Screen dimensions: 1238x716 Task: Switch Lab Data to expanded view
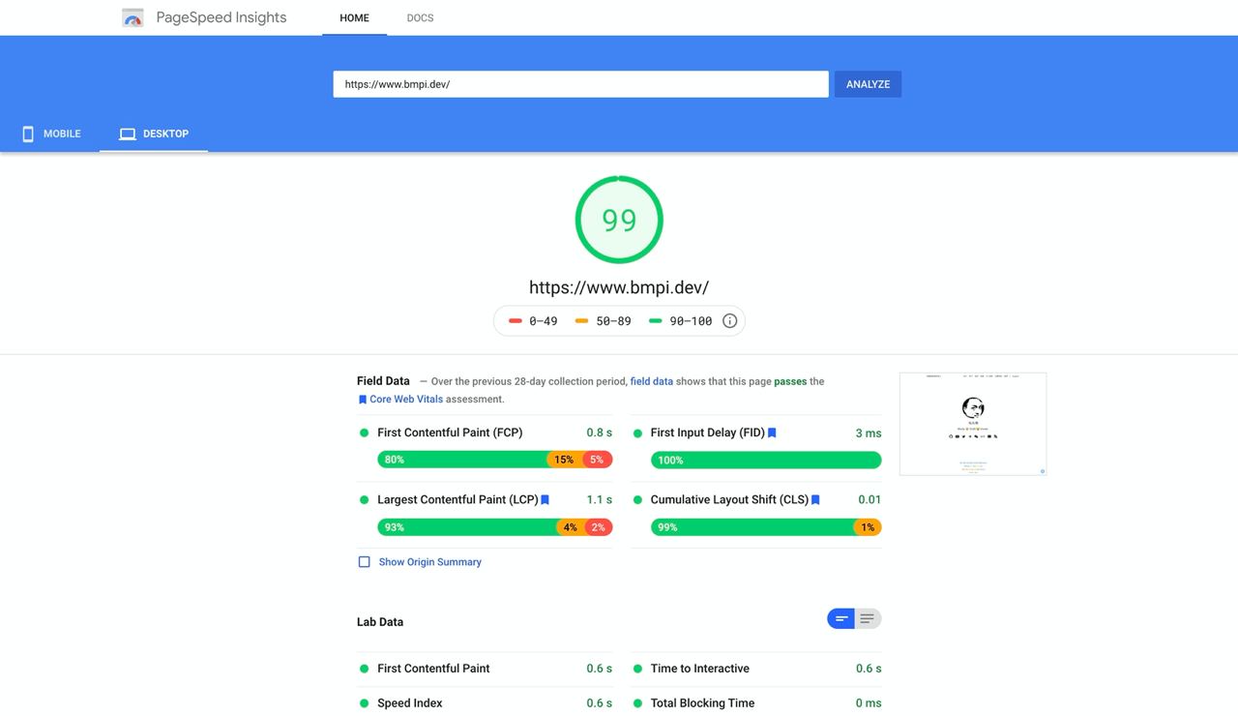[868, 619]
